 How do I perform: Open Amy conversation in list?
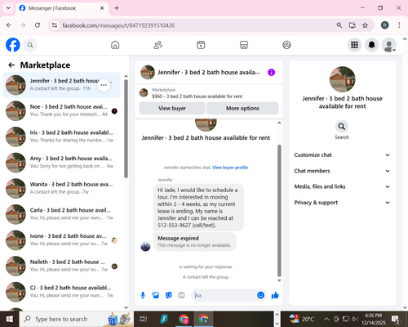coord(61,163)
